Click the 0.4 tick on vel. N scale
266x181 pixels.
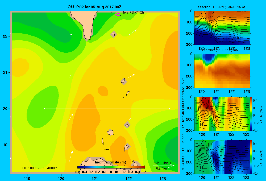[255, 101]
